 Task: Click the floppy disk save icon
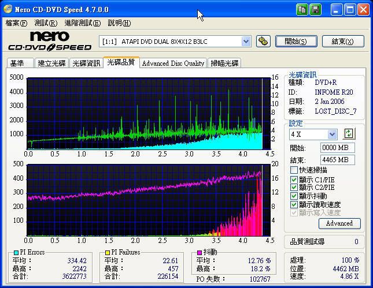(316, 10)
